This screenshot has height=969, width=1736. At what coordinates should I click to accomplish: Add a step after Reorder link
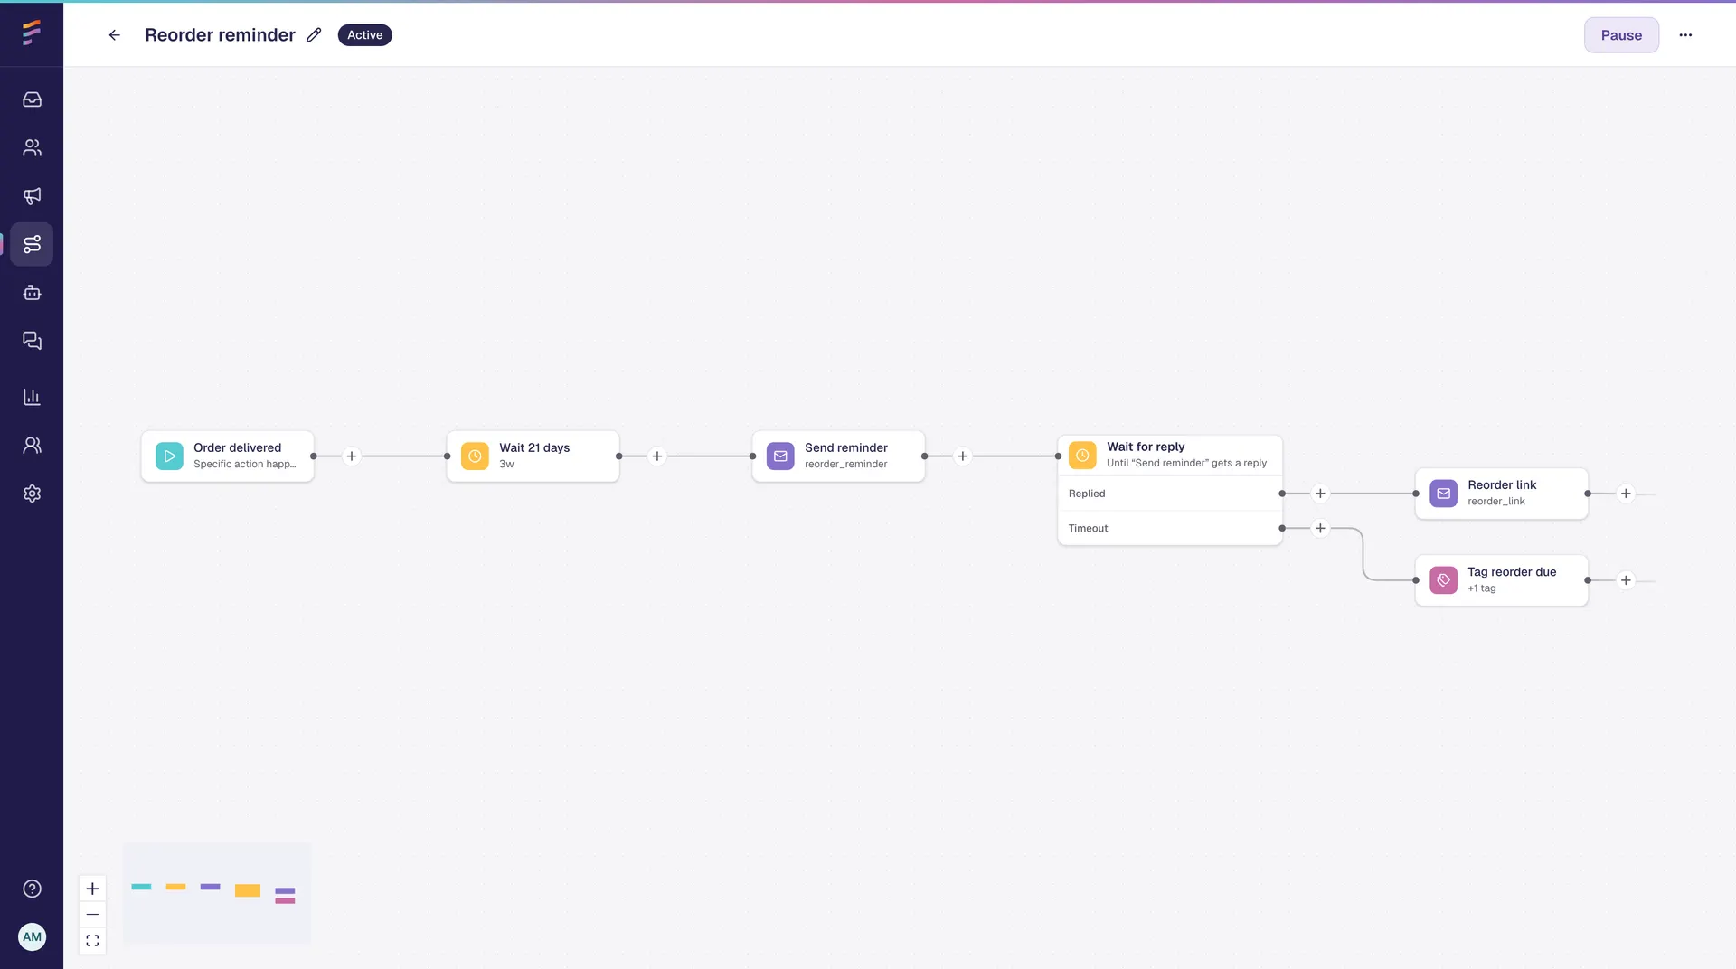[x=1626, y=494]
